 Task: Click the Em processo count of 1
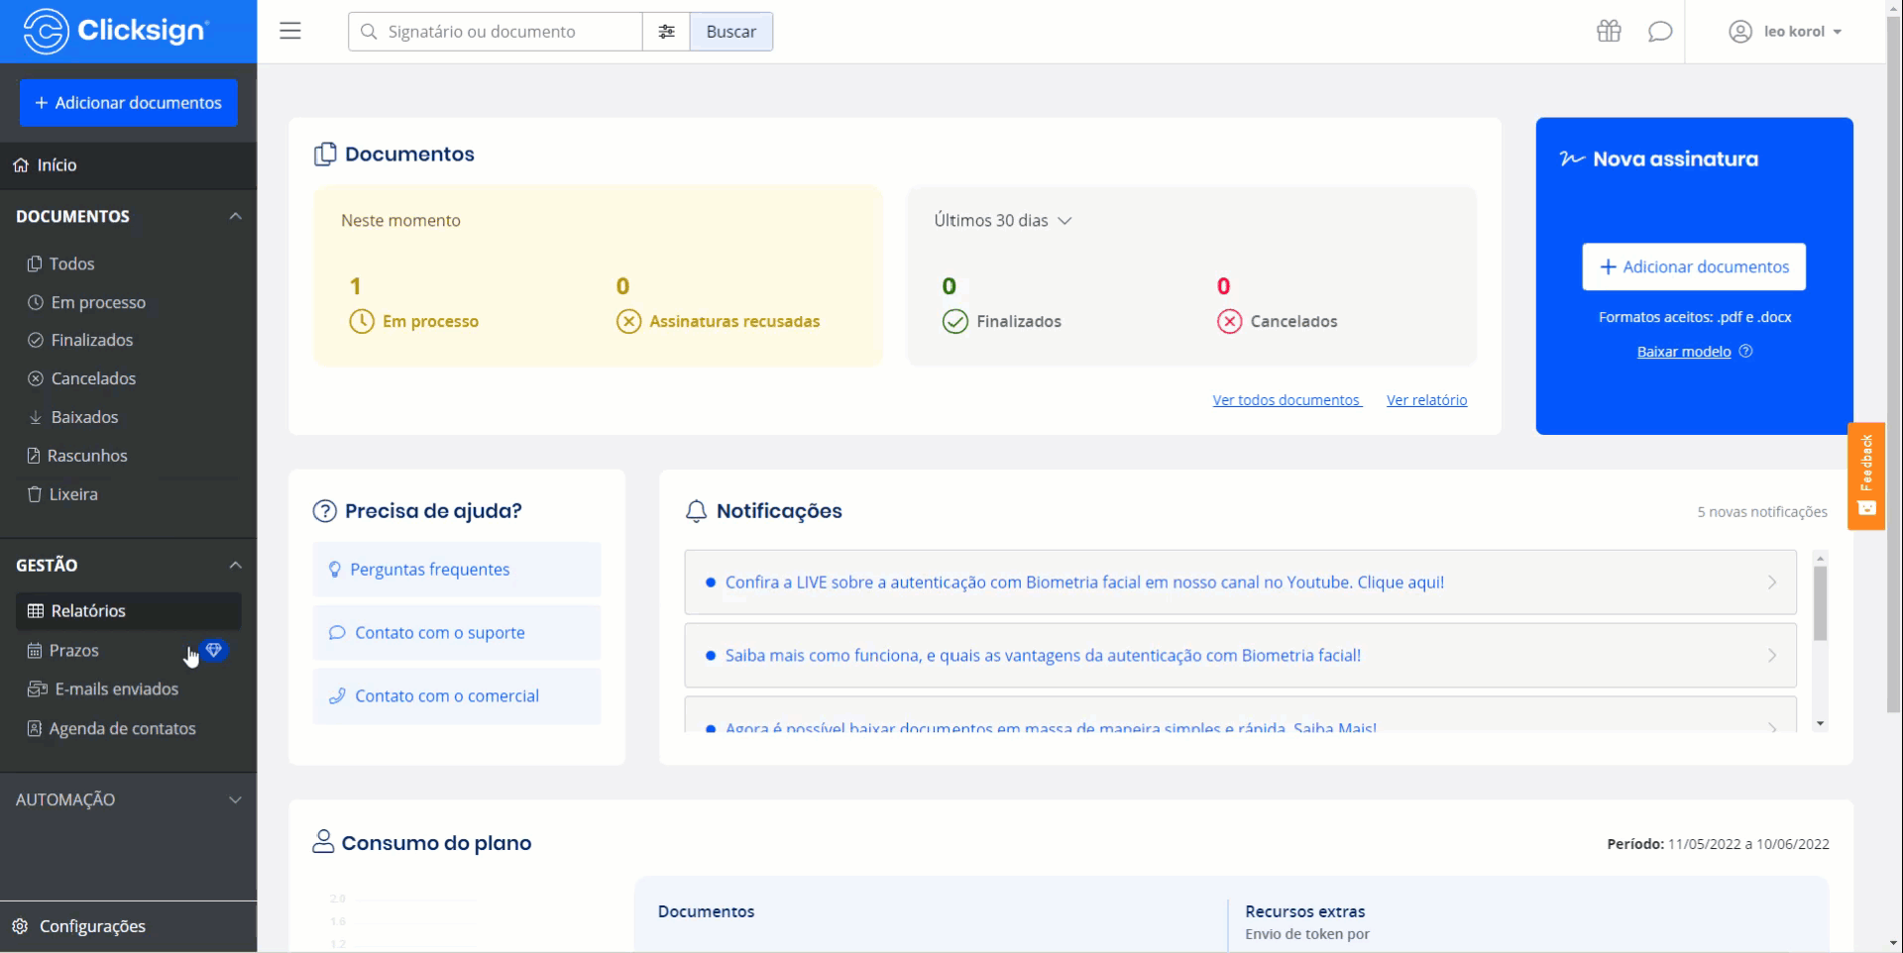355,286
